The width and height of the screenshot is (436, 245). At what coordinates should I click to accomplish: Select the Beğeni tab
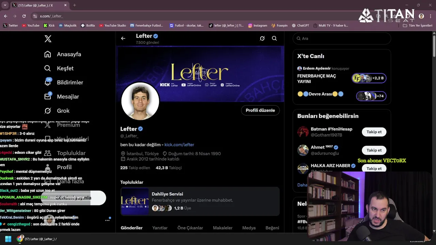272,228
